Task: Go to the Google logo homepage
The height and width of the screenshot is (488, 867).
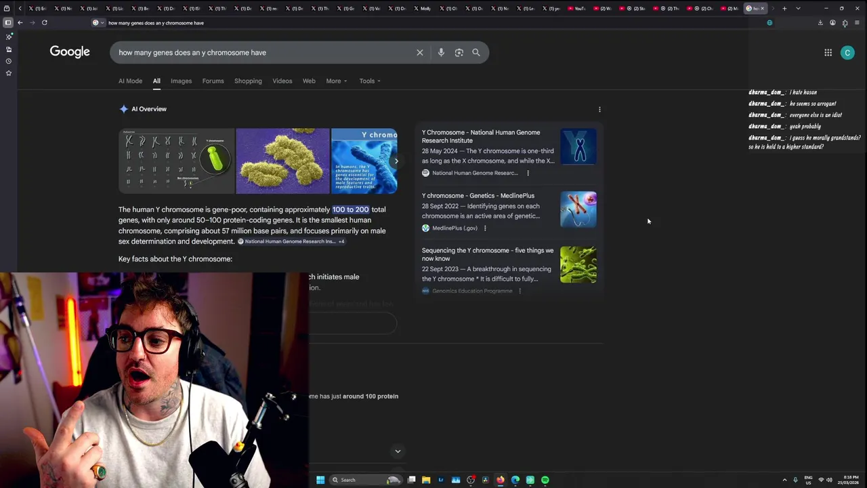Action: (70, 52)
